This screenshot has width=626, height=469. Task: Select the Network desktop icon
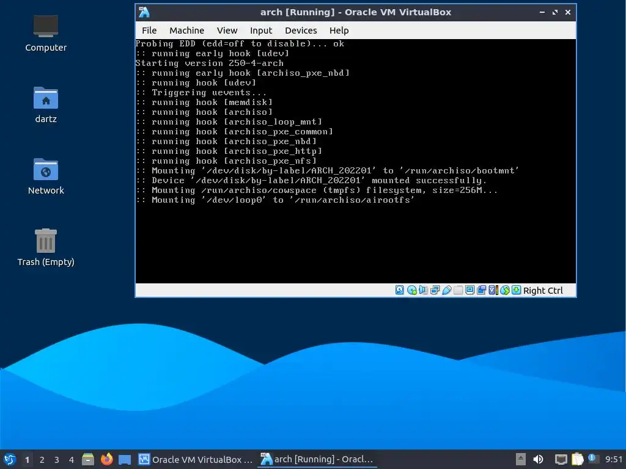coord(46,176)
